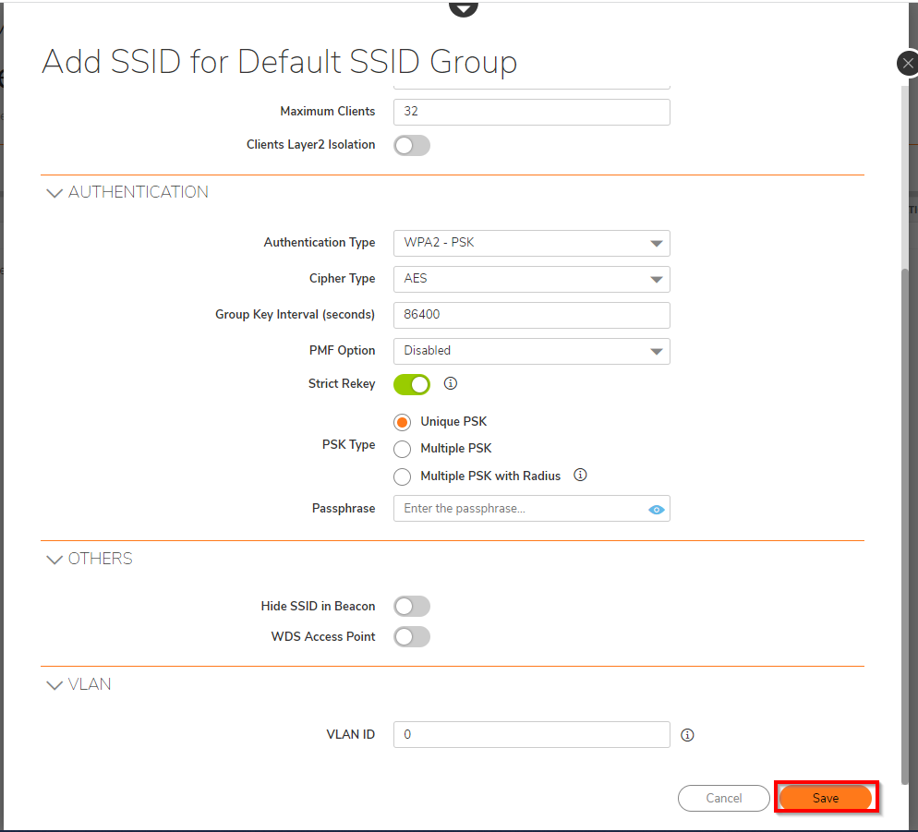Click the Save button
The height and width of the screenshot is (832, 918).
tap(826, 798)
